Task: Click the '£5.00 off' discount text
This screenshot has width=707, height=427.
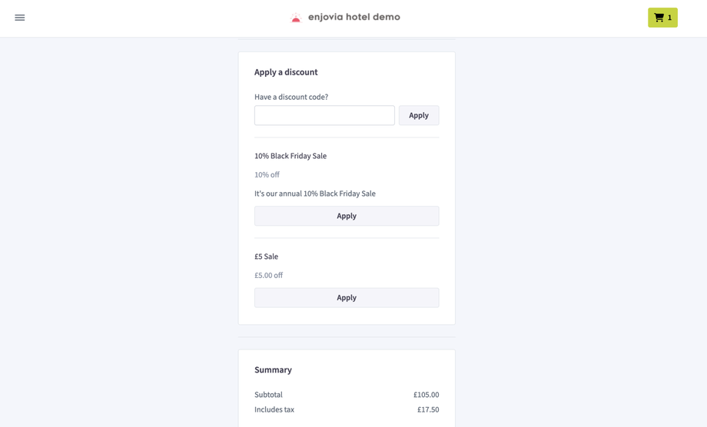Action: click(268, 276)
